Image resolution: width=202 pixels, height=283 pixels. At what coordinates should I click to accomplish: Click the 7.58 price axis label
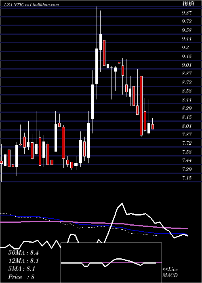pyautogui.click(x=187, y=152)
